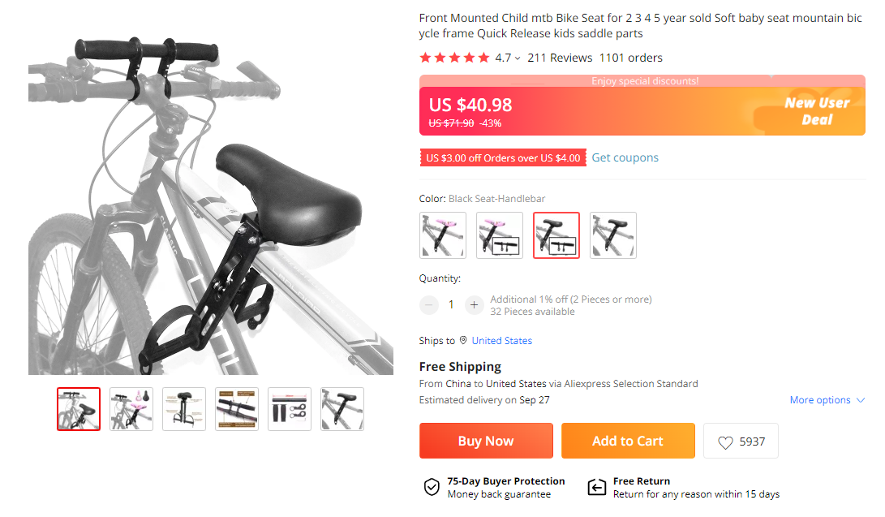The height and width of the screenshot is (517, 885).
Task: Open the 211 Reviews link
Action: pyautogui.click(x=560, y=58)
